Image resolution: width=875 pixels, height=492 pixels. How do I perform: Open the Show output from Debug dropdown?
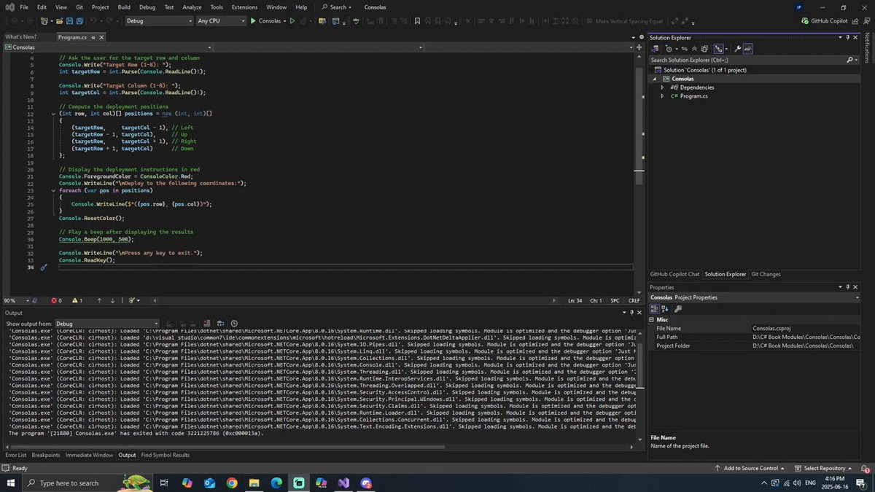[x=106, y=324]
